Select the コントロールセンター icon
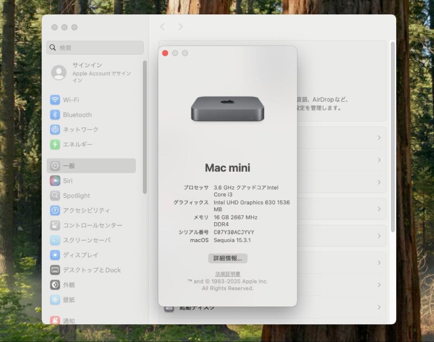 pos(55,225)
